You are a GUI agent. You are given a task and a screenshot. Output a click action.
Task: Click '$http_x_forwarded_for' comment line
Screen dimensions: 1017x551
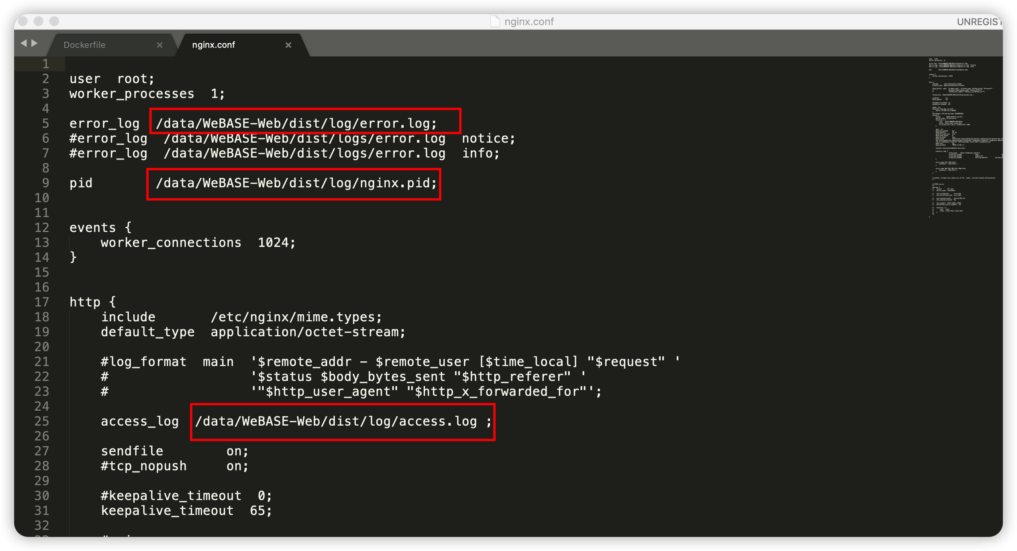pyautogui.click(x=352, y=391)
